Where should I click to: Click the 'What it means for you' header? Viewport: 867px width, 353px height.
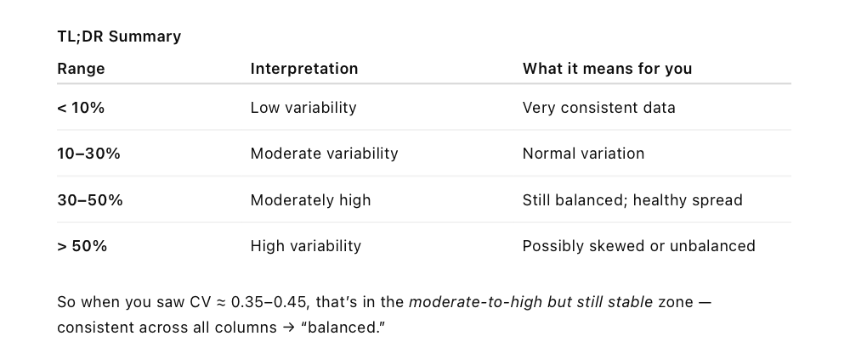[607, 69]
